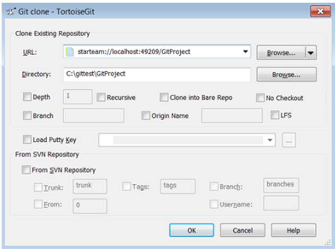The image size is (335, 249).
Task: Click the 'From SVN Repository' group heading
Action: point(47,154)
